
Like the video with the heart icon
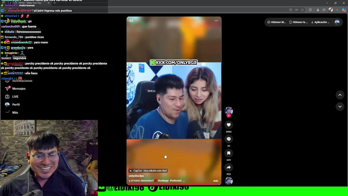pos(229,125)
